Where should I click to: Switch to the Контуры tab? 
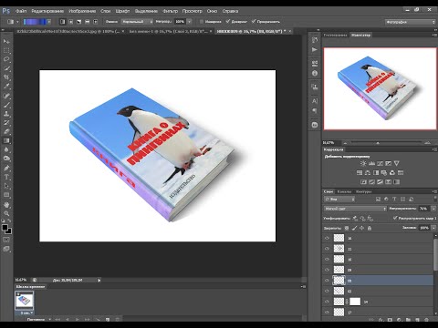pos(364,191)
